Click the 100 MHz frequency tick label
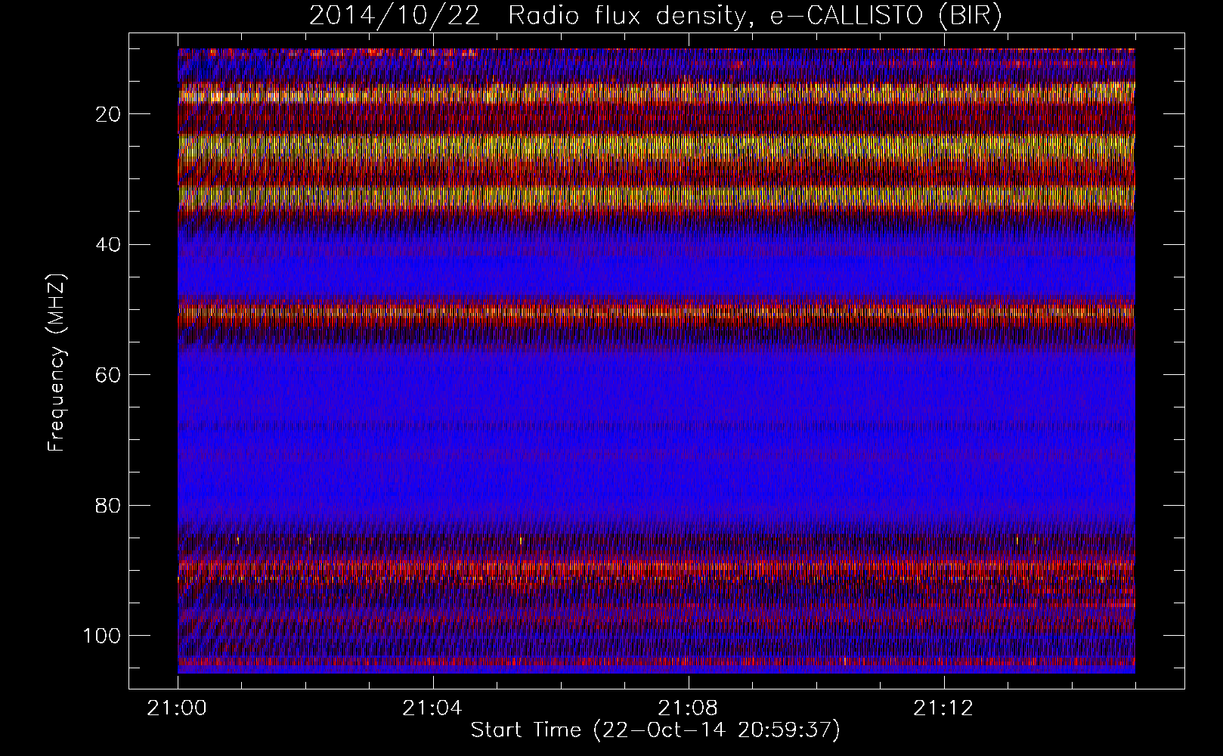 pos(103,636)
